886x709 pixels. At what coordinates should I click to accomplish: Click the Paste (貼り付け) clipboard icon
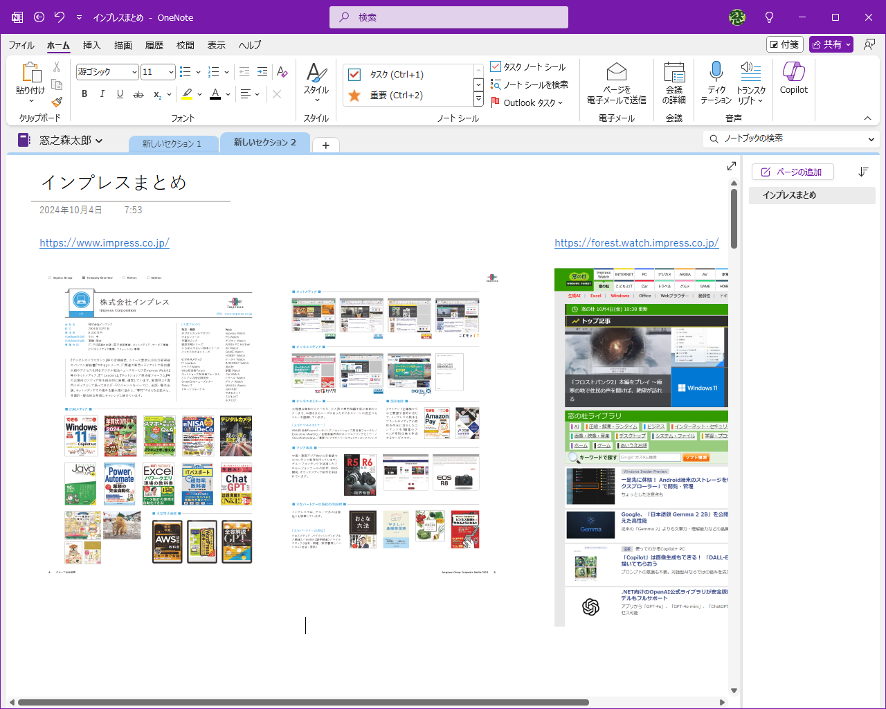pyautogui.click(x=31, y=72)
